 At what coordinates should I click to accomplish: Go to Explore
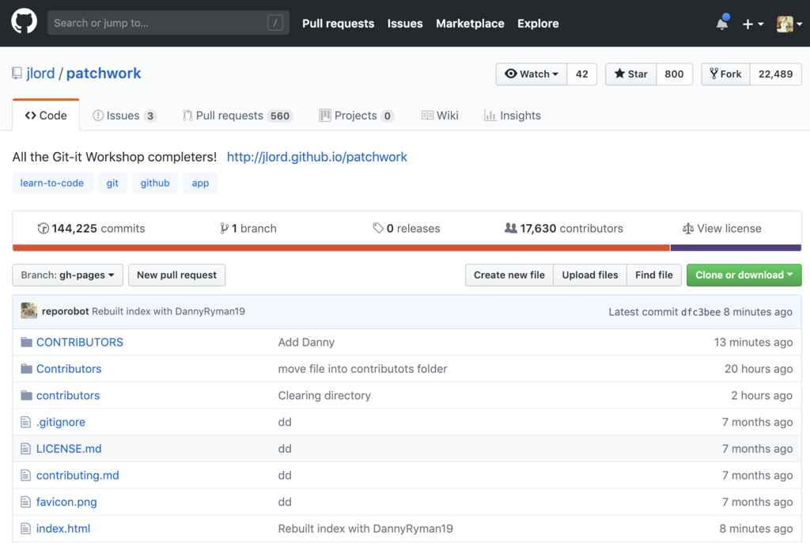click(x=538, y=23)
